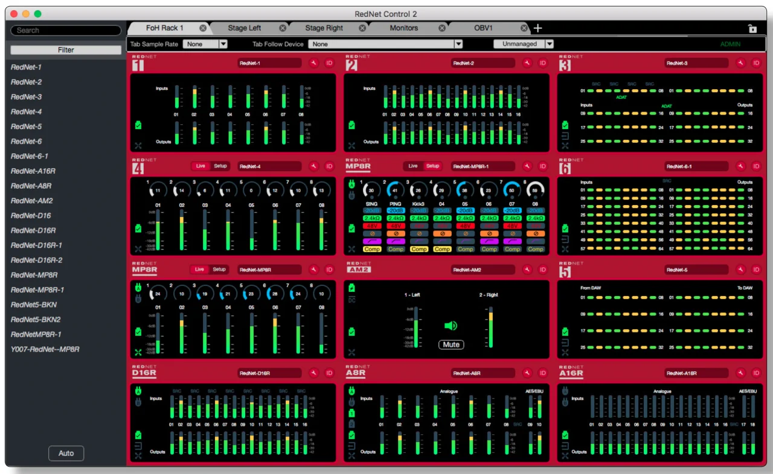Image resolution: width=773 pixels, height=474 pixels.
Task: Switch to the Monitors tab
Action: (403, 28)
